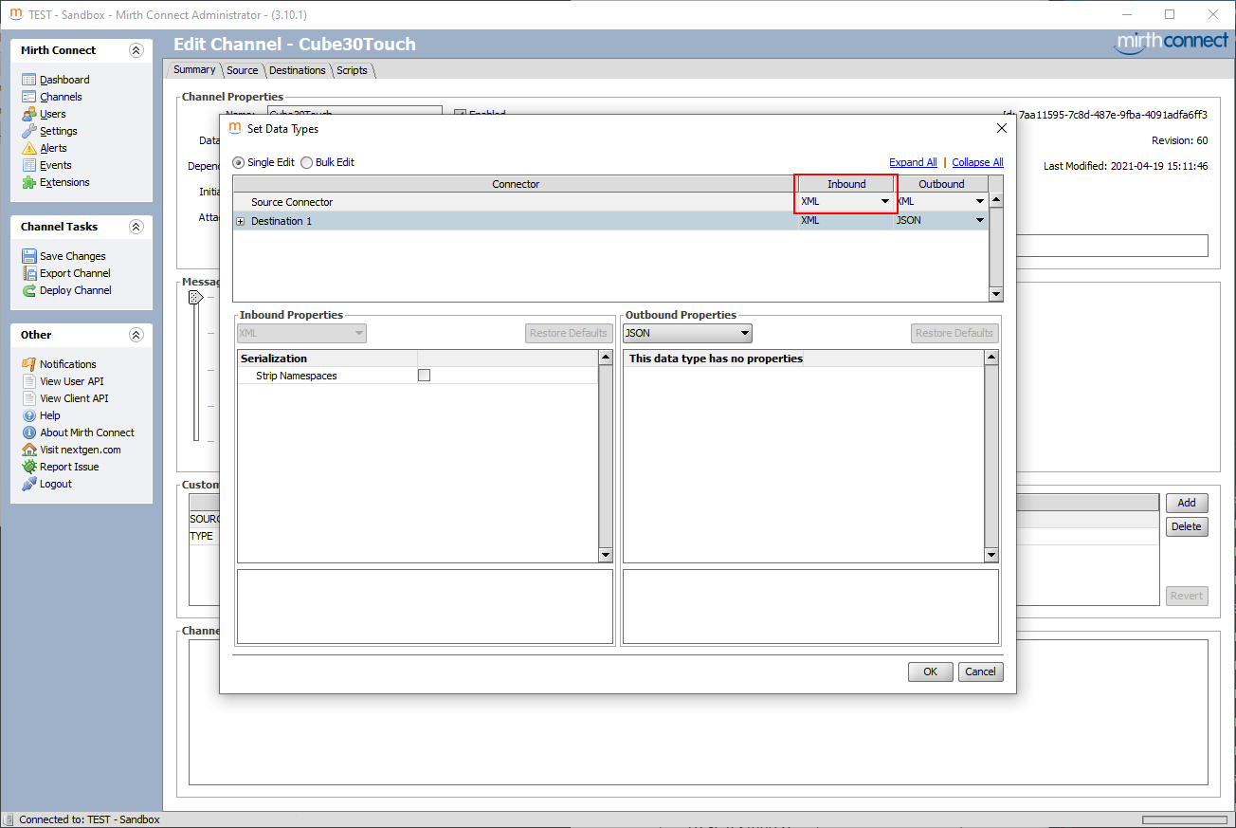Click the Export Channel icon
Image resolution: width=1236 pixels, height=828 pixels.
29,273
